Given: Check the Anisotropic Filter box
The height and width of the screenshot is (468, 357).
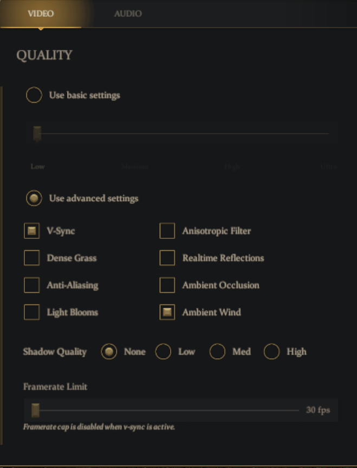Looking at the screenshot, I should point(167,231).
